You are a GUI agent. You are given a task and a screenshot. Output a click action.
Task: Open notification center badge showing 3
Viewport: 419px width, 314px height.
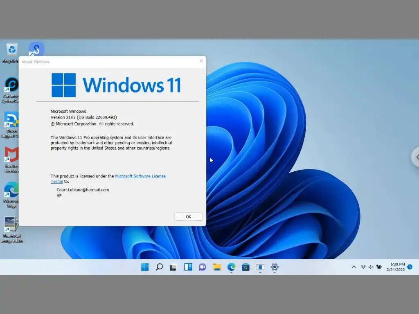click(x=410, y=267)
